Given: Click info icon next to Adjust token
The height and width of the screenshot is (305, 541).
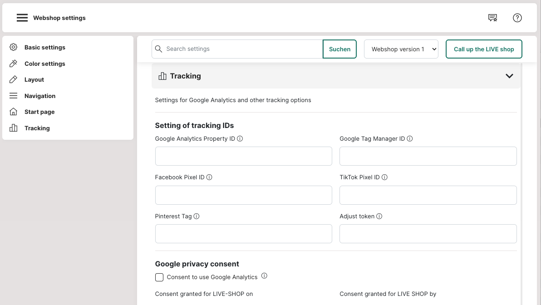Looking at the screenshot, I should click(379, 216).
